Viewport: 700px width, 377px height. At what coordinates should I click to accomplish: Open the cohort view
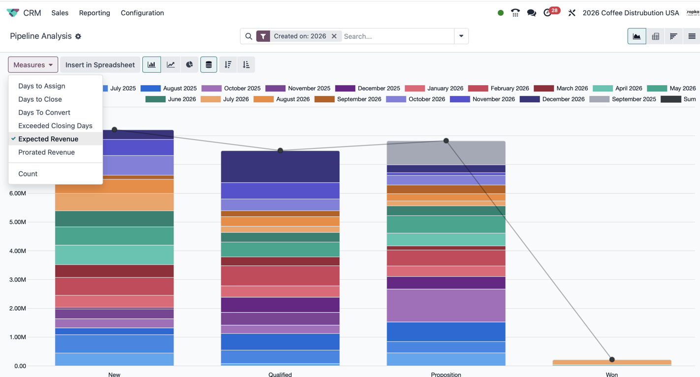(673, 36)
